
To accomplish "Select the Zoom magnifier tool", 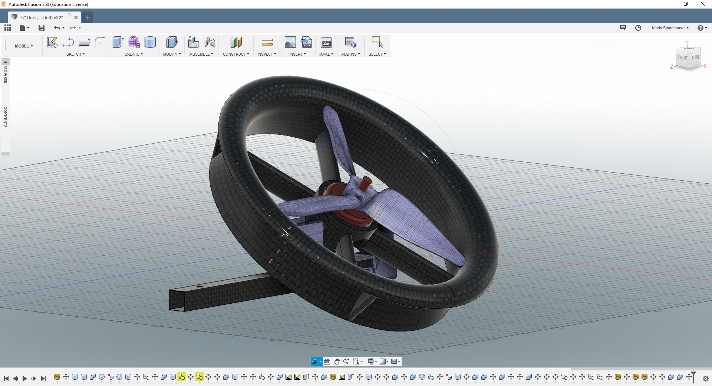I will point(346,362).
